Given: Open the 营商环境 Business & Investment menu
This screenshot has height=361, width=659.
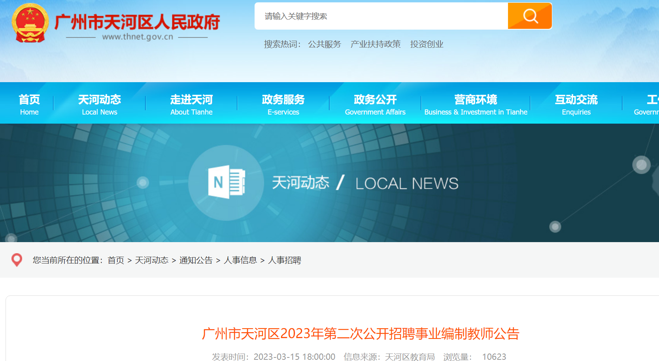Looking at the screenshot, I should click(x=476, y=104).
